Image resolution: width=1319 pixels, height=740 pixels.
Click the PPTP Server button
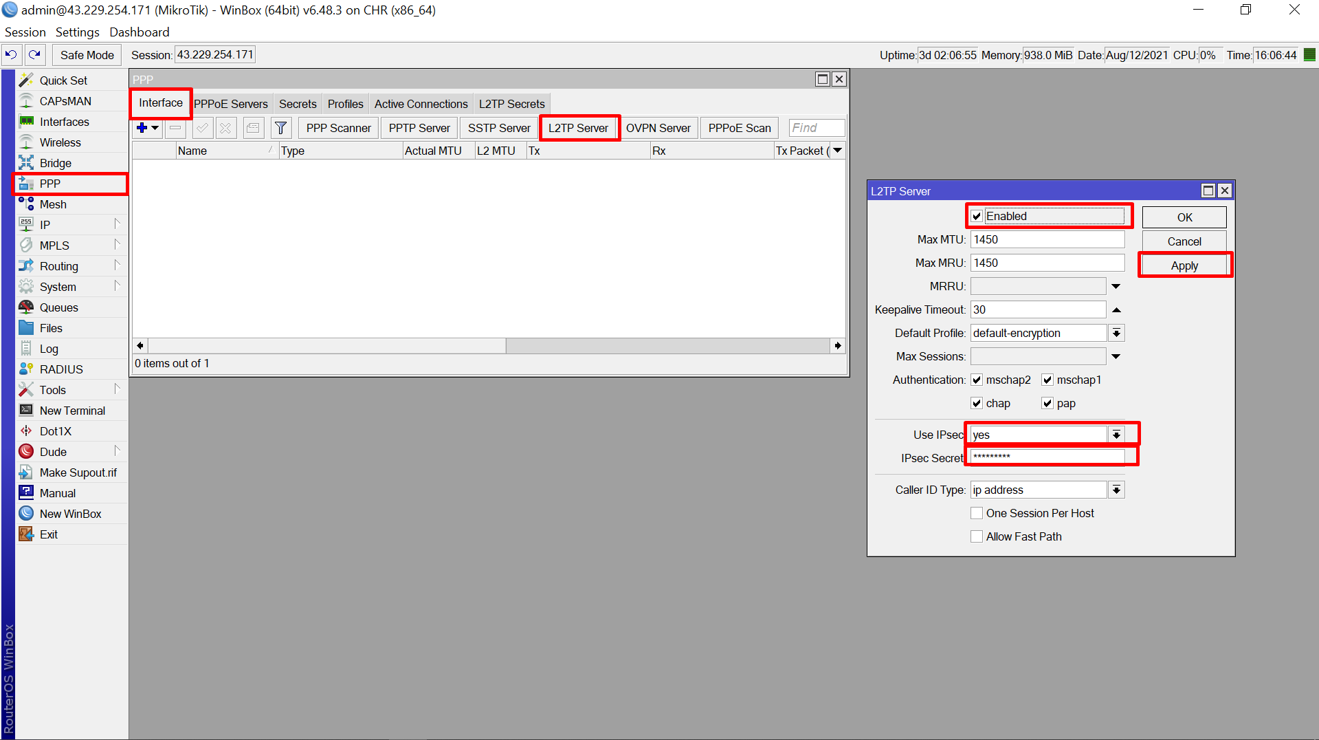[419, 128]
